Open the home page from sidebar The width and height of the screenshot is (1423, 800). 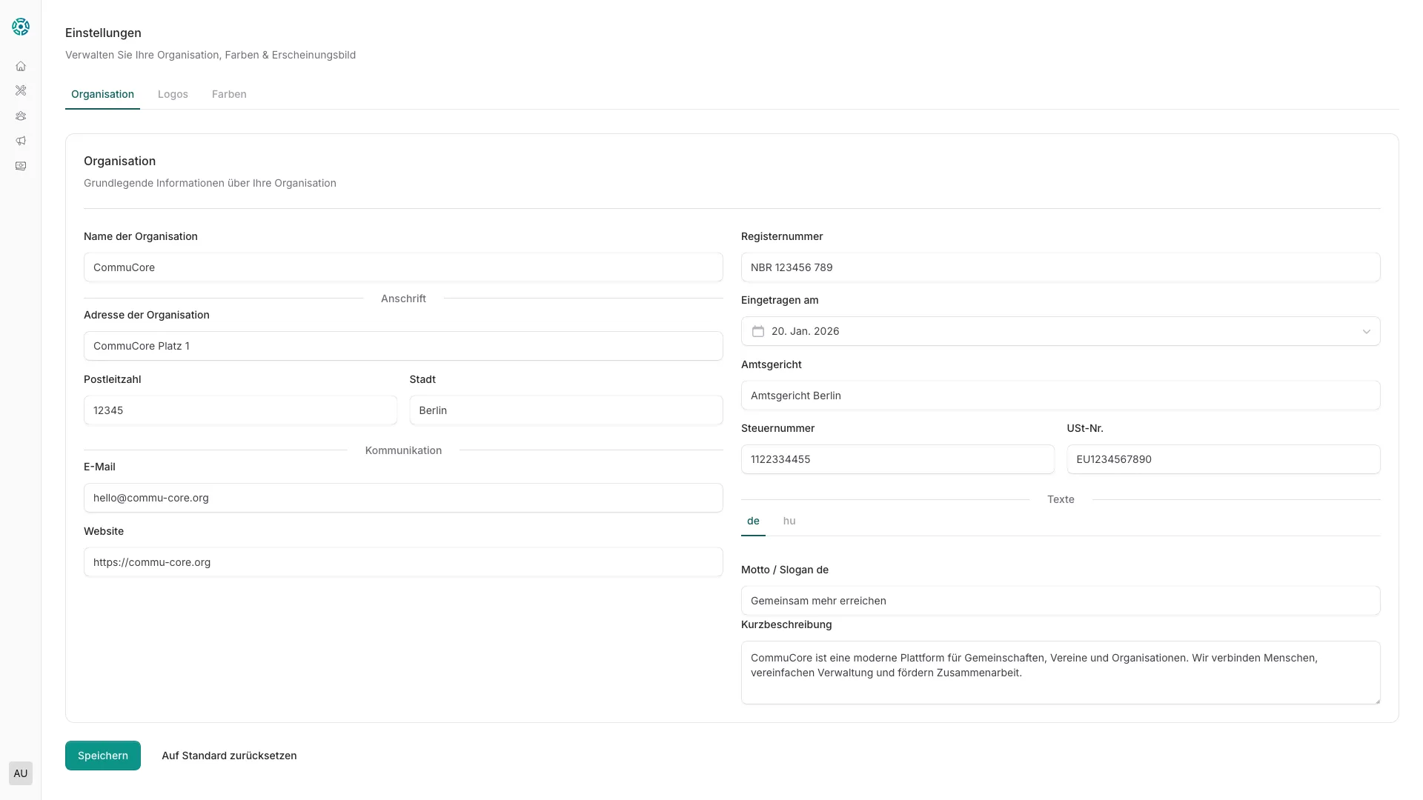click(x=21, y=66)
